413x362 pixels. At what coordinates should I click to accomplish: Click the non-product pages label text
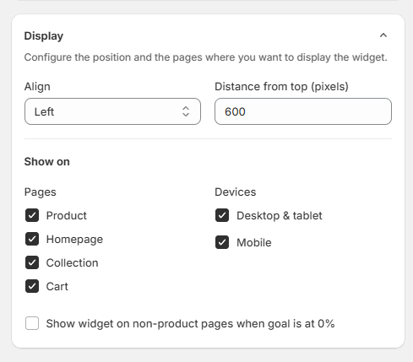pyautogui.click(x=190, y=324)
